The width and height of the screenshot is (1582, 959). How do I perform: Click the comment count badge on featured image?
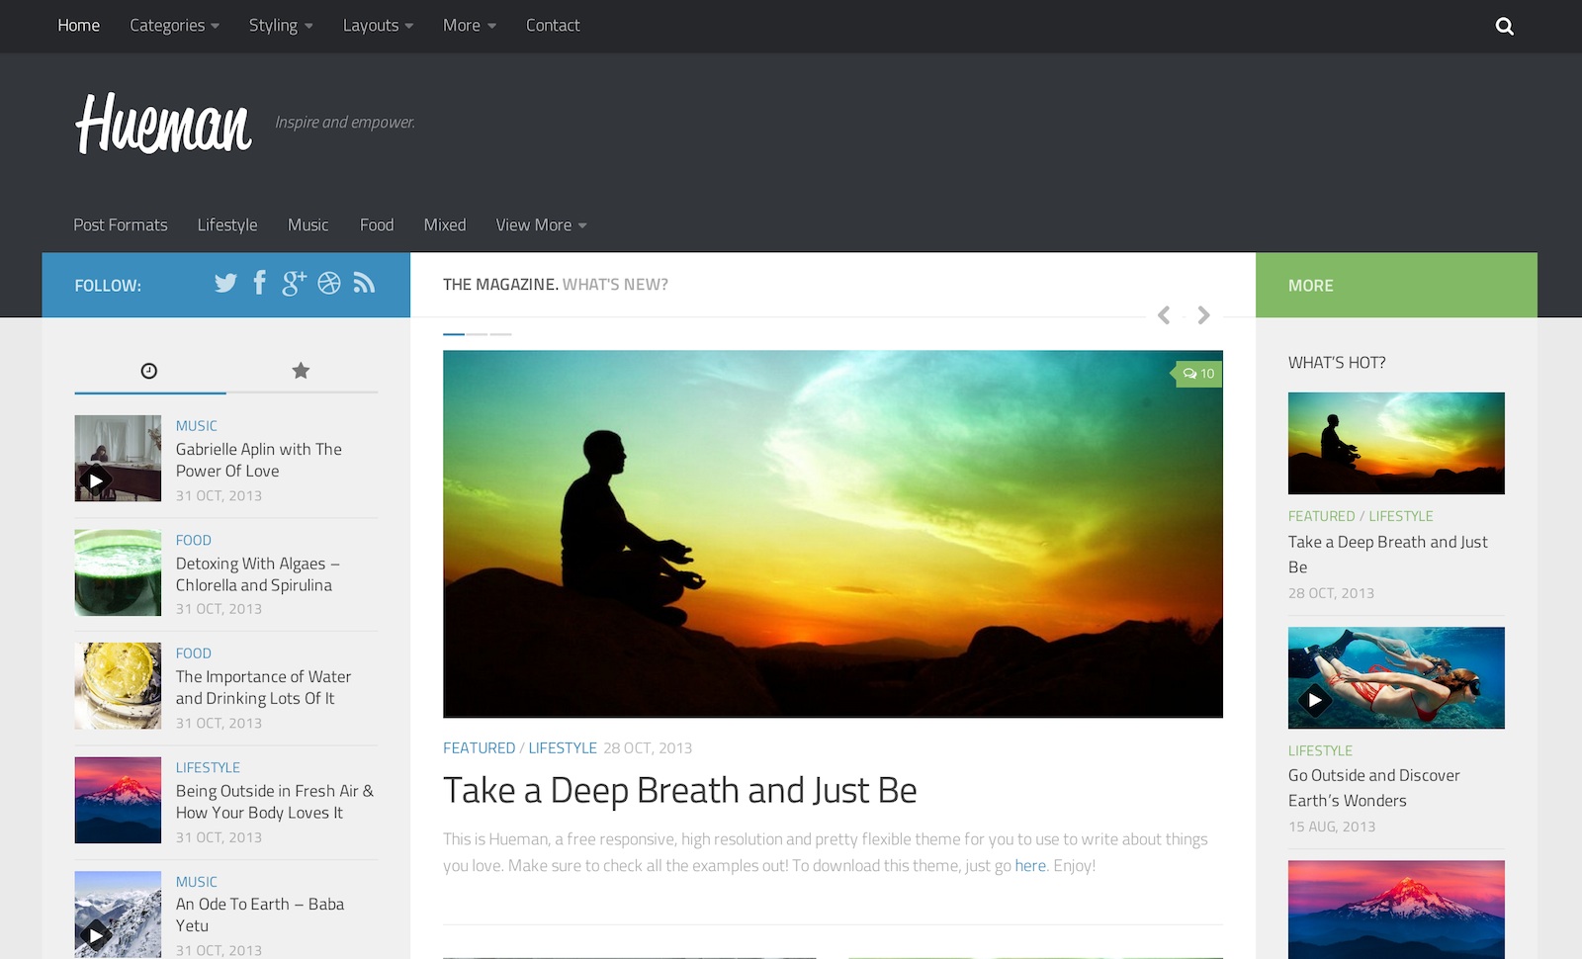coord(1198,374)
